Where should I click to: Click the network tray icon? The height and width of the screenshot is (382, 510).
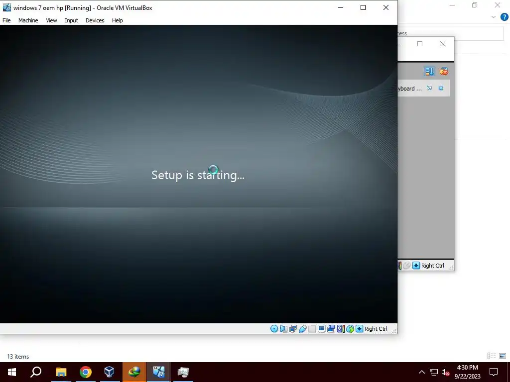click(x=434, y=372)
